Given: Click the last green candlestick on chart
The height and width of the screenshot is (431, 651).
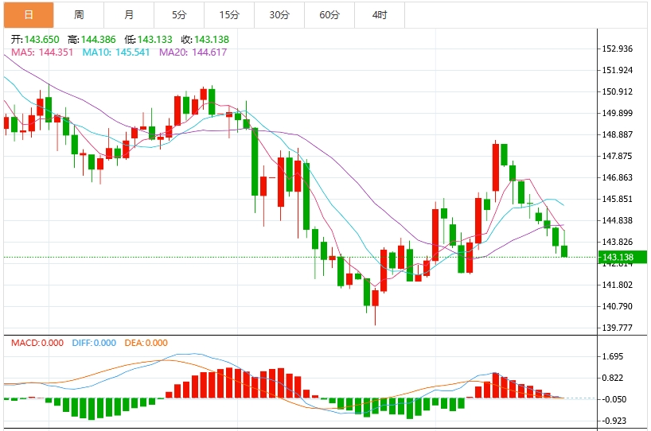Looking at the screenshot, I should click(x=564, y=251).
